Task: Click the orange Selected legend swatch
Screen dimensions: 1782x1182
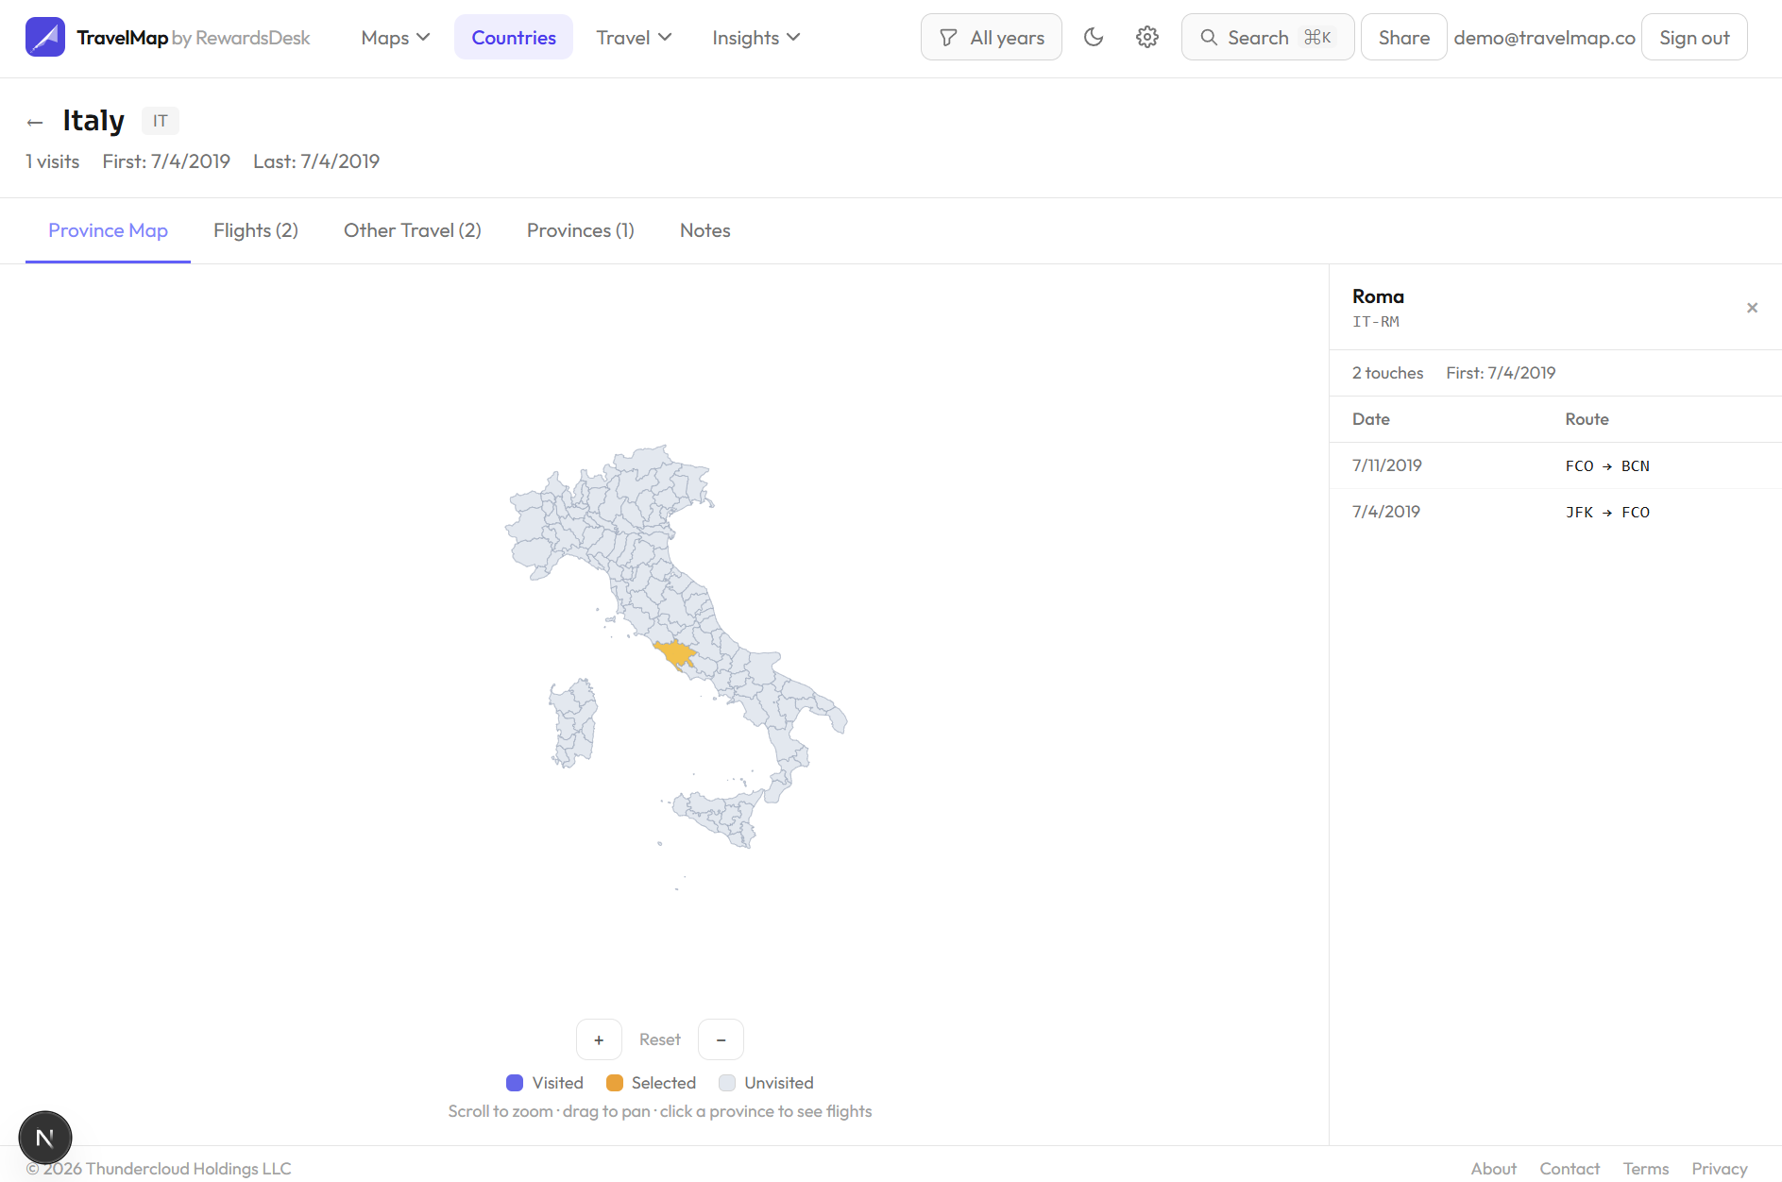Action: pos(615,1083)
